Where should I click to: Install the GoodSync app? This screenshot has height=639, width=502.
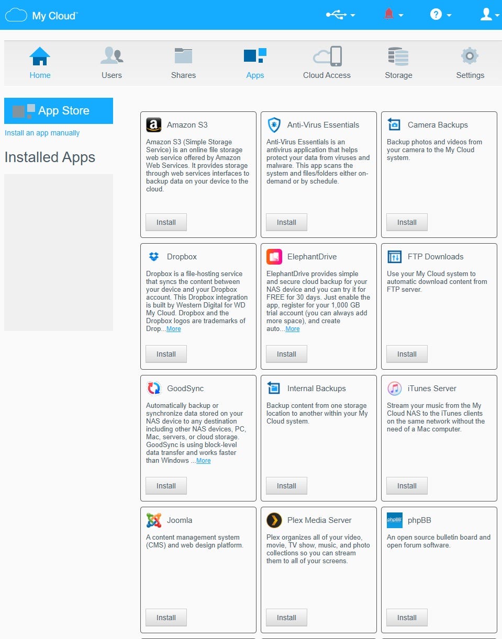pos(166,486)
